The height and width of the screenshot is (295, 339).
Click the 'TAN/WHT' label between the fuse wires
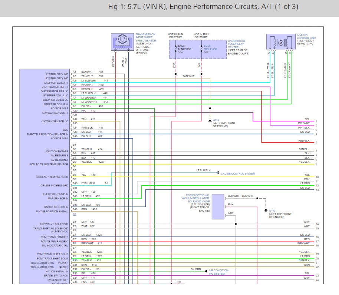point(188,76)
